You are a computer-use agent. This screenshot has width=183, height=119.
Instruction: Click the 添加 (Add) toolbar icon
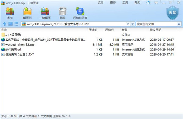click(x=10, y=12)
